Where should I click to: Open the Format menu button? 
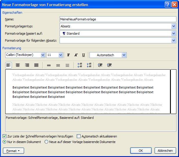pos(13,151)
